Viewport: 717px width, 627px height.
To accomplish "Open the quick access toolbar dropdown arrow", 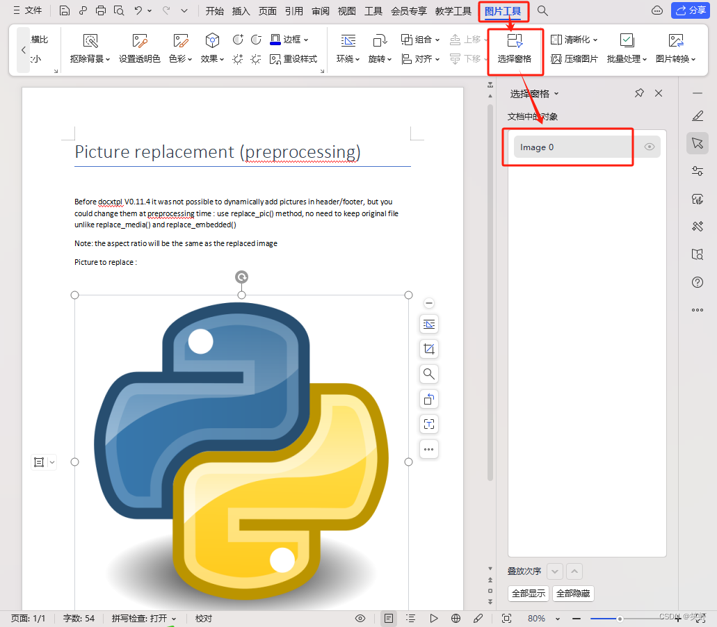I will point(184,10).
